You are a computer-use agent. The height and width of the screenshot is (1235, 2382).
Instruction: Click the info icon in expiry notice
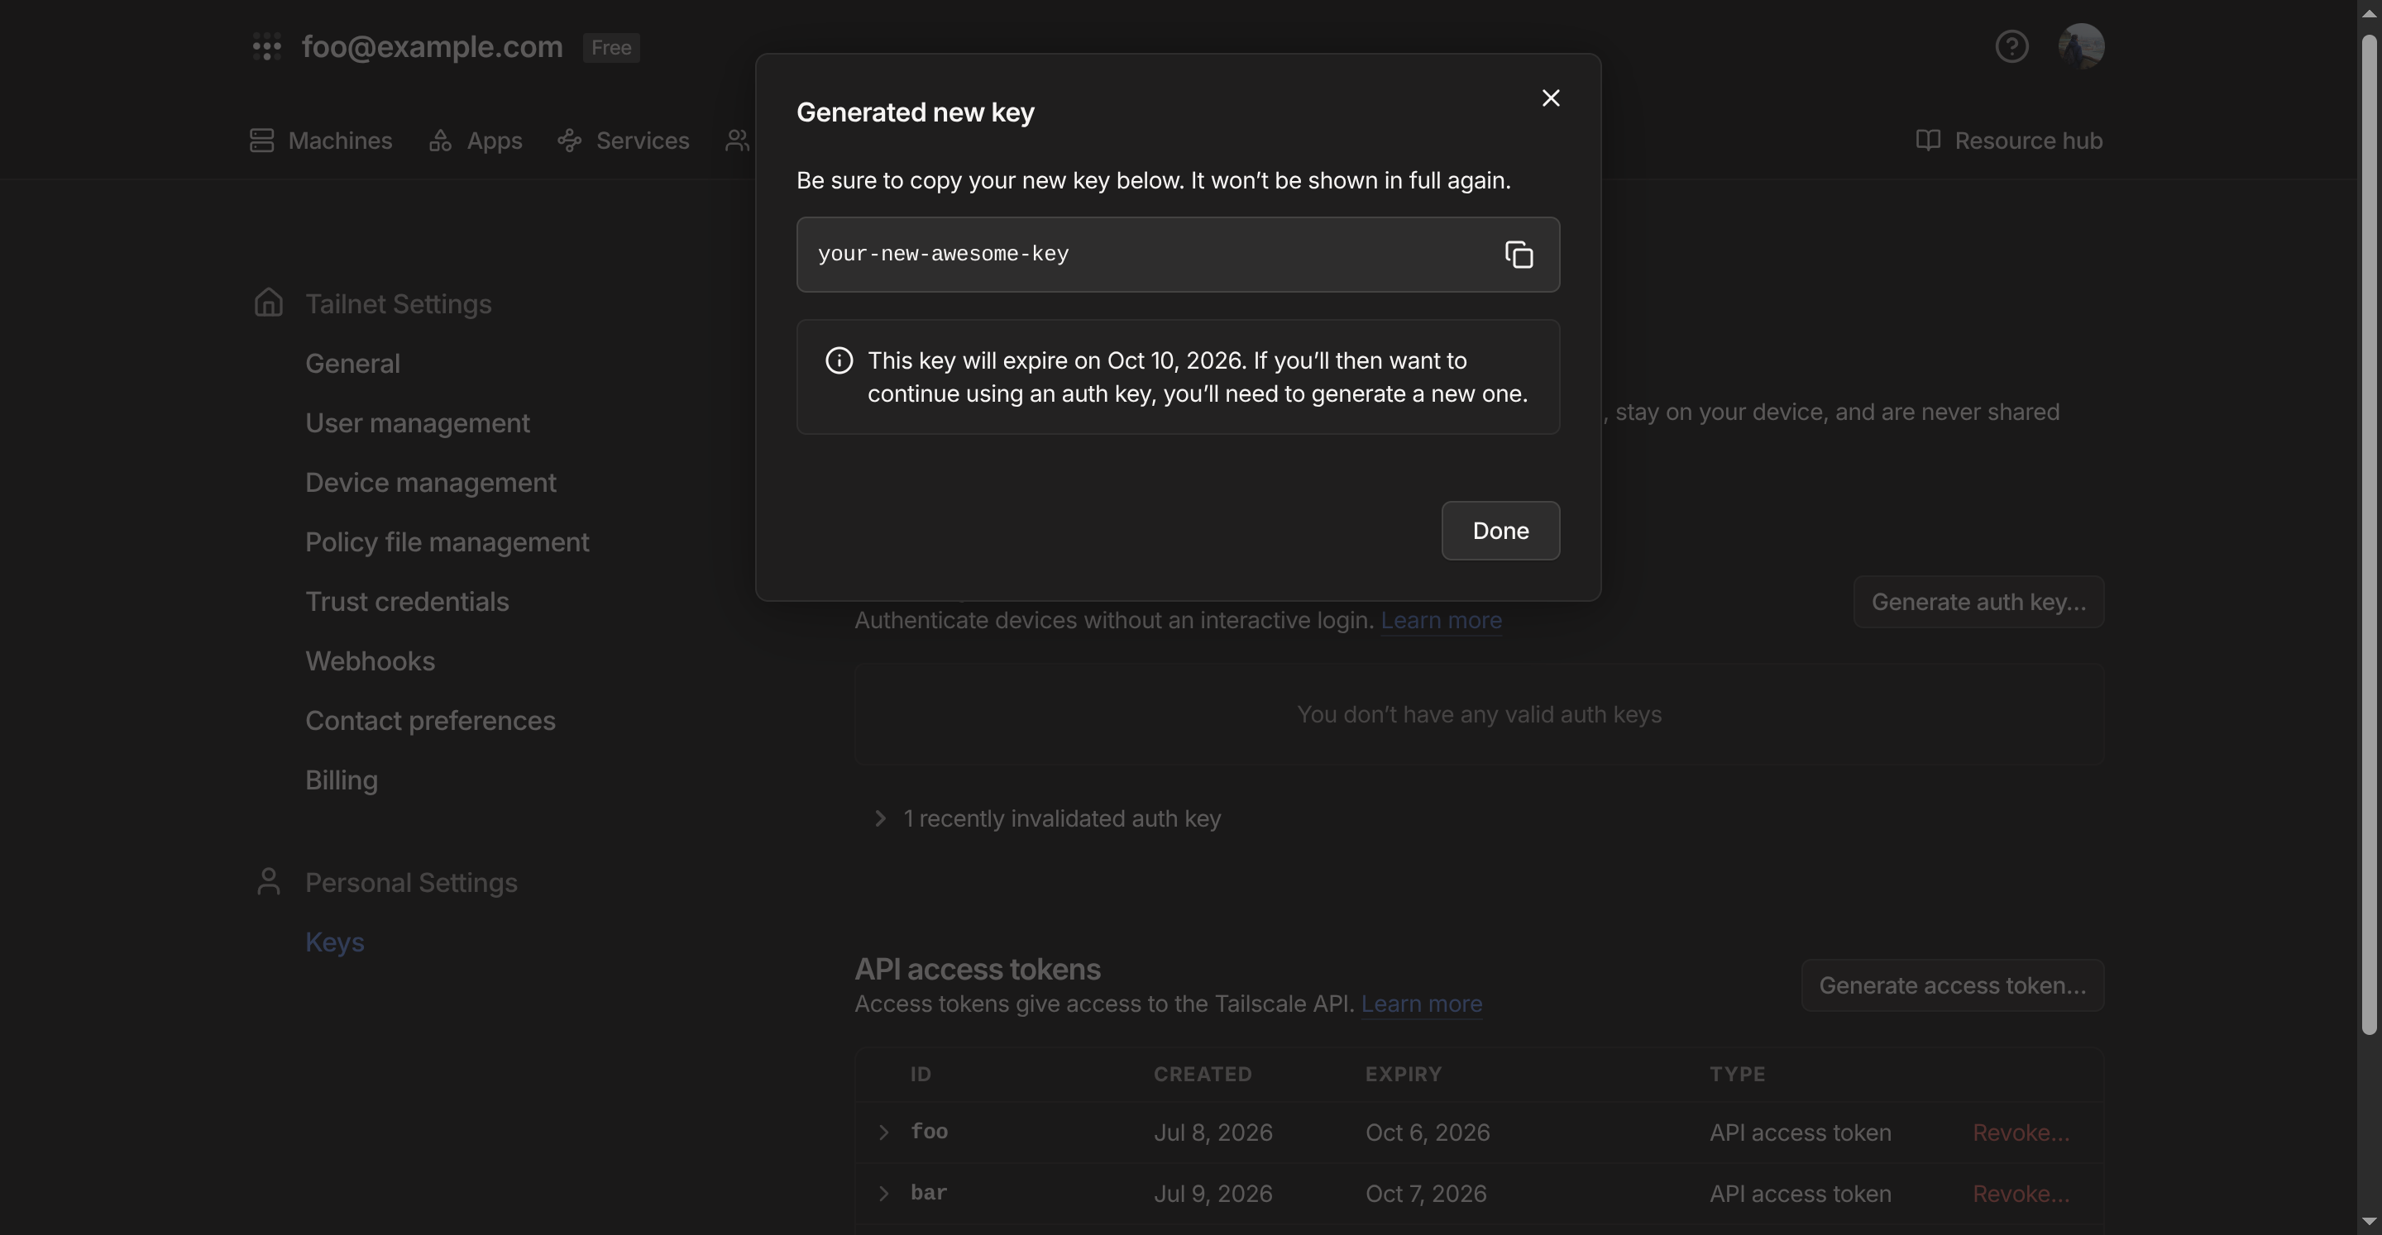[839, 360]
